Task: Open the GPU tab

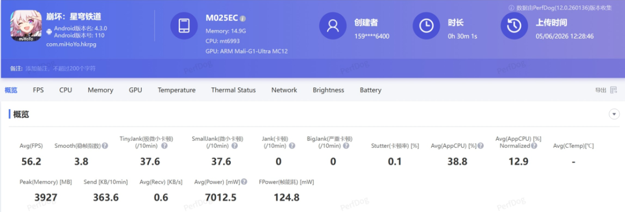Action: tap(135, 90)
